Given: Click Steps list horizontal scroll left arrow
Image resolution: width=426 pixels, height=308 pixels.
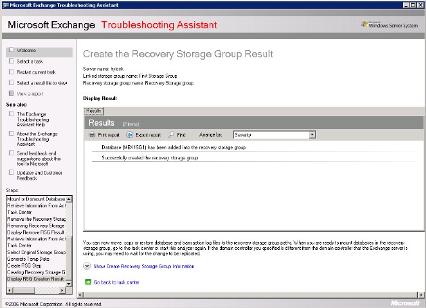Looking at the screenshot, I should point(9,290).
